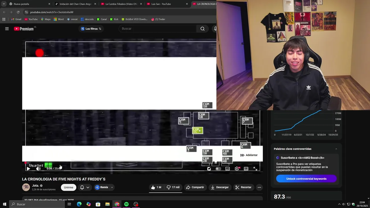Open vidIQ Los filtros button

[91, 29]
